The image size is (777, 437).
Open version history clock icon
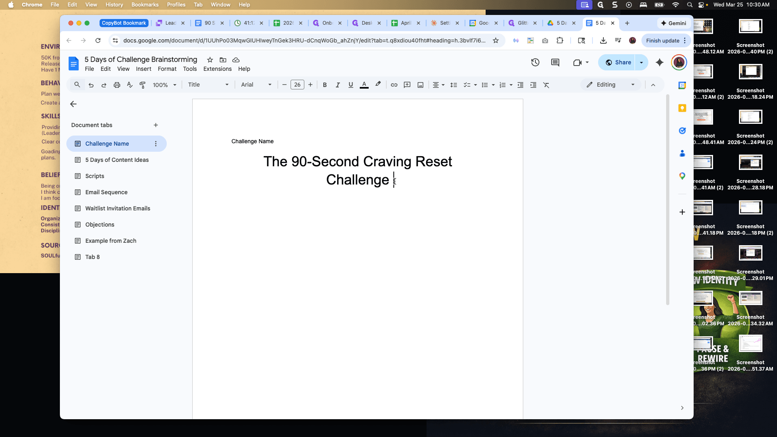(535, 62)
